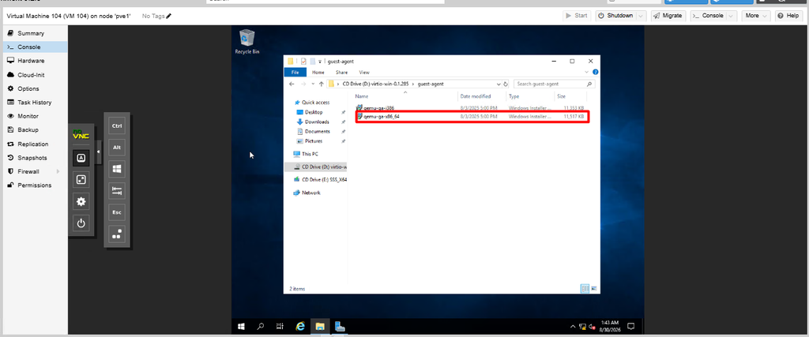Click the Search guest-agent field
The width and height of the screenshot is (809, 337).
tap(554, 84)
